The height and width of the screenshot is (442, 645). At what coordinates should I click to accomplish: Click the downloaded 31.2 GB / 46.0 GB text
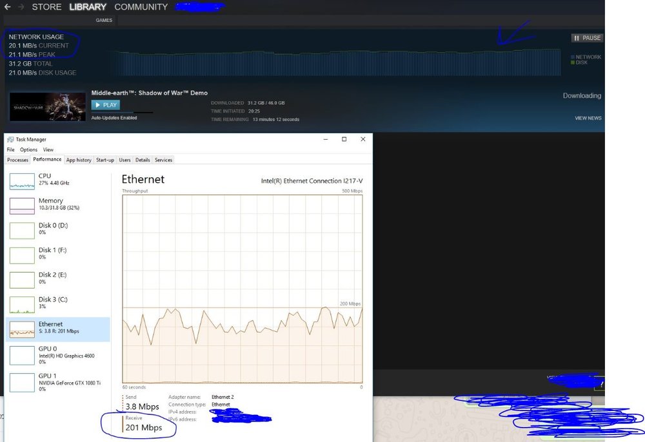pyautogui.click(x=266, y=103)
